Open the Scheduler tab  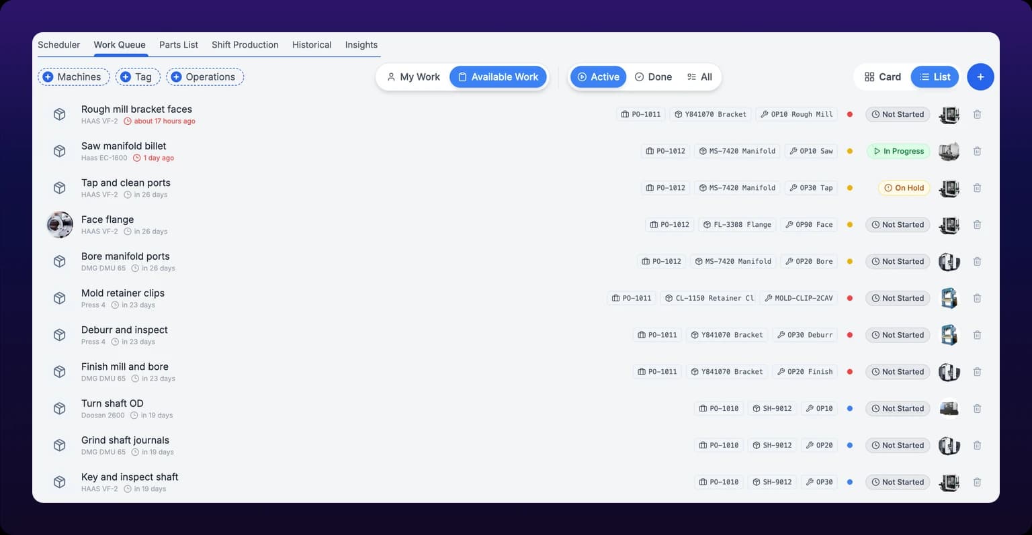click(59, 45)
